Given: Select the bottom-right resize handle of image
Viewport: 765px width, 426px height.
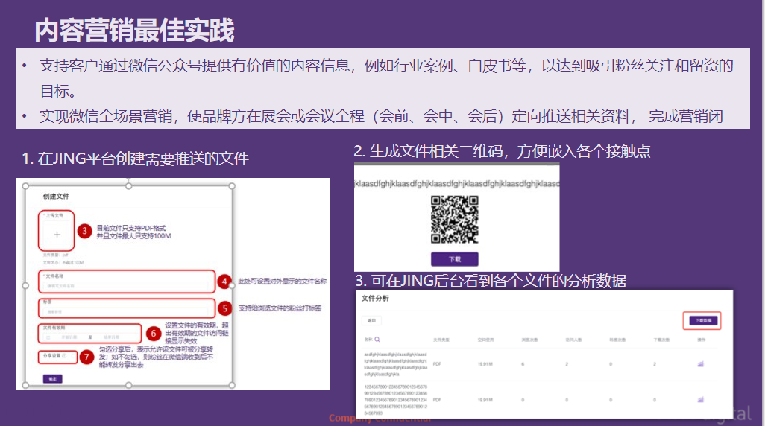Looking at the screenshot, I should click(231, 385).
